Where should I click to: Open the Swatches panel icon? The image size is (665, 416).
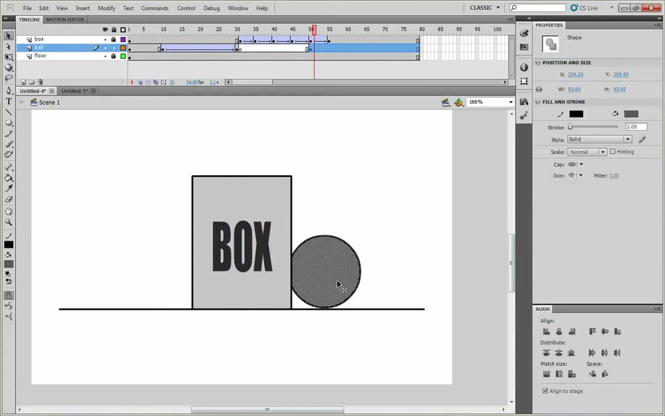click(x=524, y=47)
